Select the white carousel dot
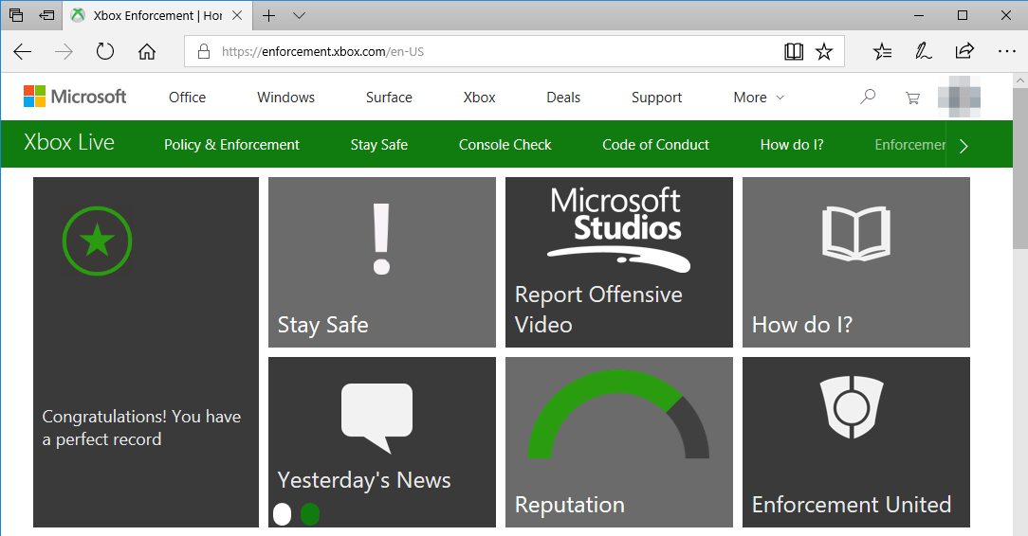The width and height of the screenshot is (1028, 536). [x=282, y=514]
